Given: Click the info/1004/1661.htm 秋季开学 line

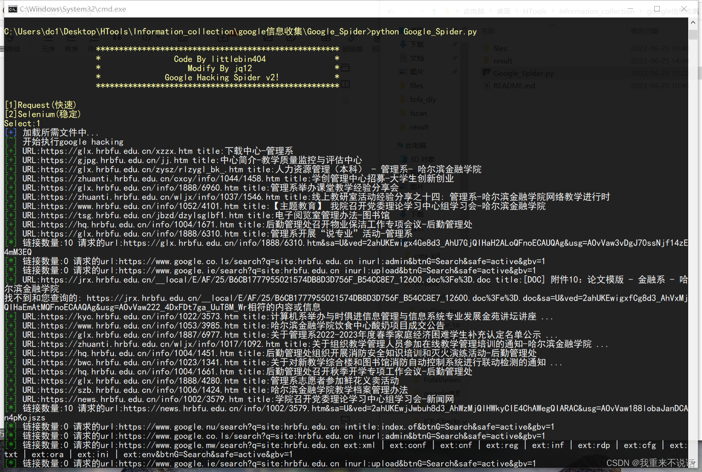Looking at the screenshot, I should coord(238,371).
